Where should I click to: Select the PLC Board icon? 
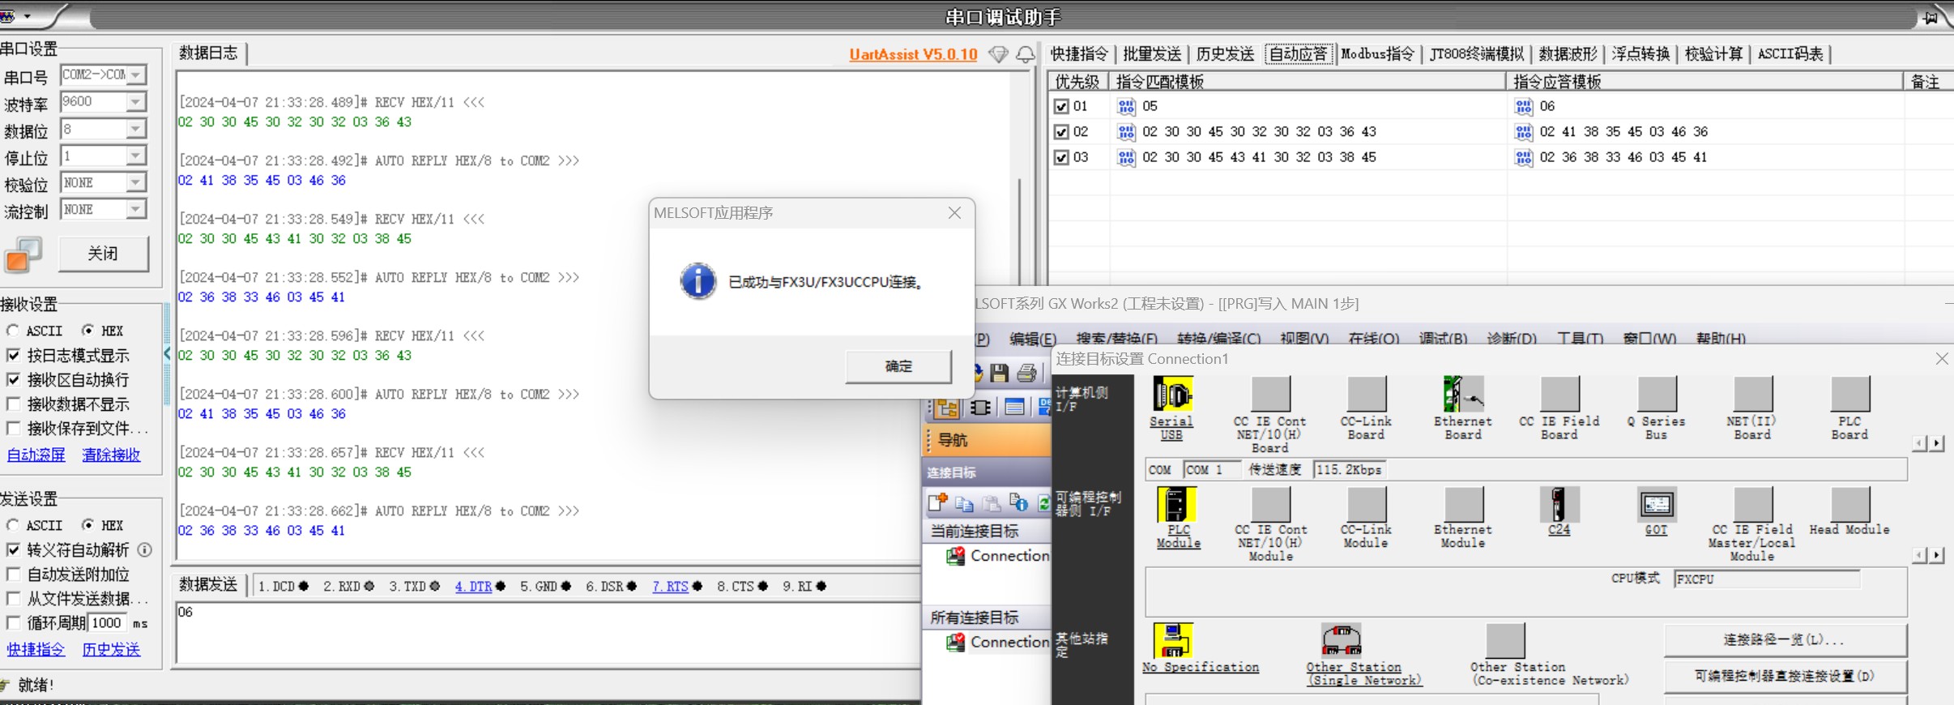click(1850, 395)
